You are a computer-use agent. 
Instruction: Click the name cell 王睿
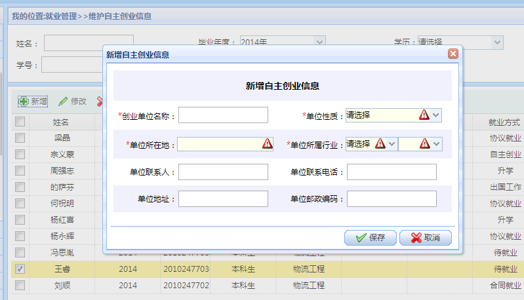pos(62,269)
